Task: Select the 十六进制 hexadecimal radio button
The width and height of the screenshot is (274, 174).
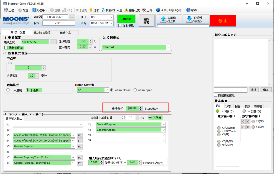Action: click(8, 90)
